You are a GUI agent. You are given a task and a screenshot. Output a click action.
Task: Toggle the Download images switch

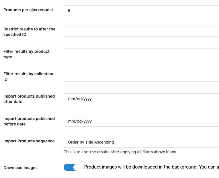click(72, 167)
